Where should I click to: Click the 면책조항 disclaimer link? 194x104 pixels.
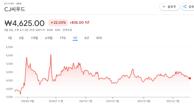[x=67, y=30]
